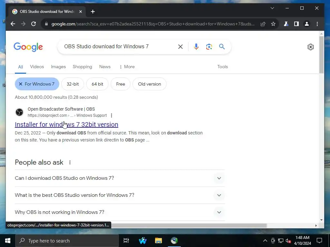Viewport: 330px width, 247px height.
Task: Submit search with the magnifier icon
Action: click(222, 47)
